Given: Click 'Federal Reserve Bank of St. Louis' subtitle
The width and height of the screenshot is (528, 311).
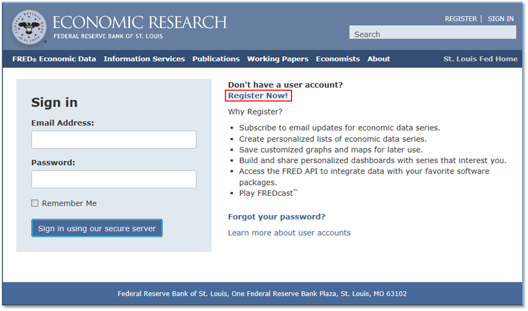Looking at the screenshot, I should click(108, 36).
